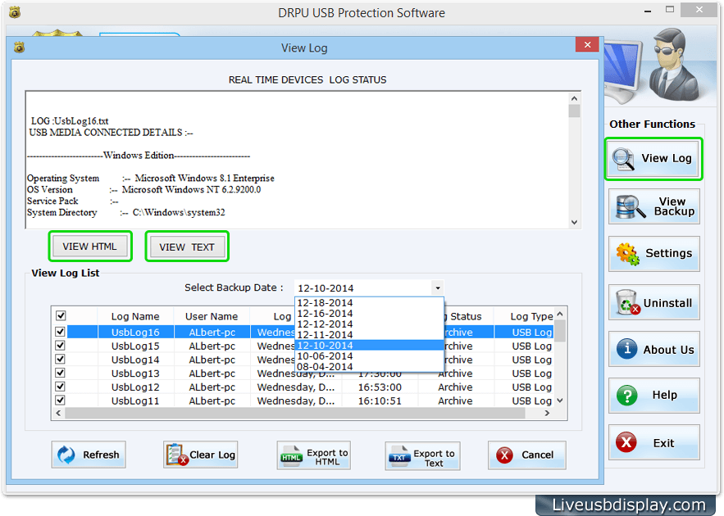Viewport: 724px width, 516px height.
Task: Click log list vertical scroll up arrow
Action: coord(560,314)
